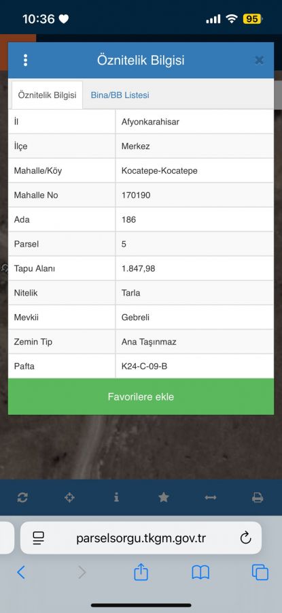Close the Öznitelik Bilgisi dialog
Screen dimensions: 282x613
[260, 60]
